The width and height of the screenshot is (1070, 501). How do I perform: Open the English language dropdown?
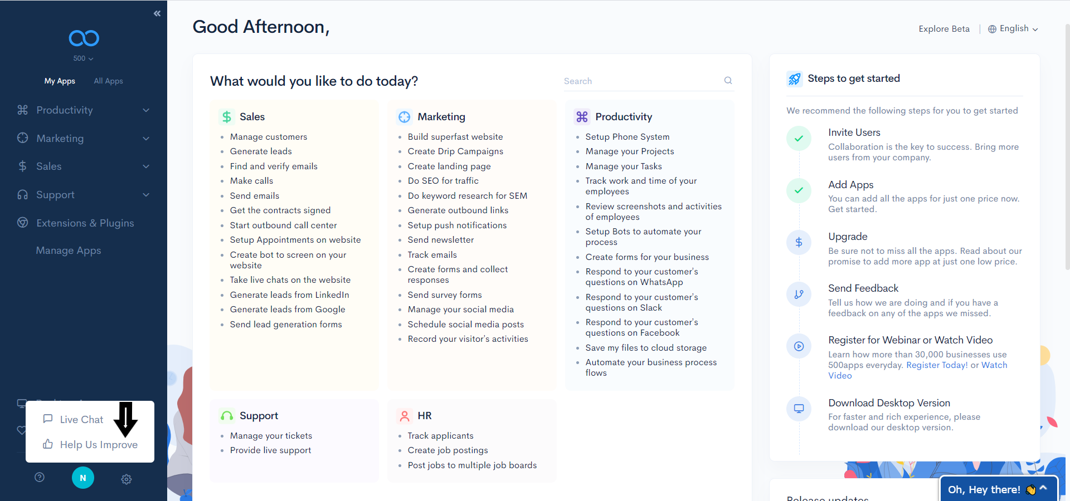1013,28
